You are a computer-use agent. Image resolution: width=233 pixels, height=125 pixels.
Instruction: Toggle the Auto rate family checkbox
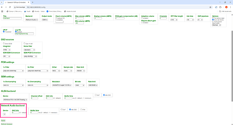coord(213,20)
